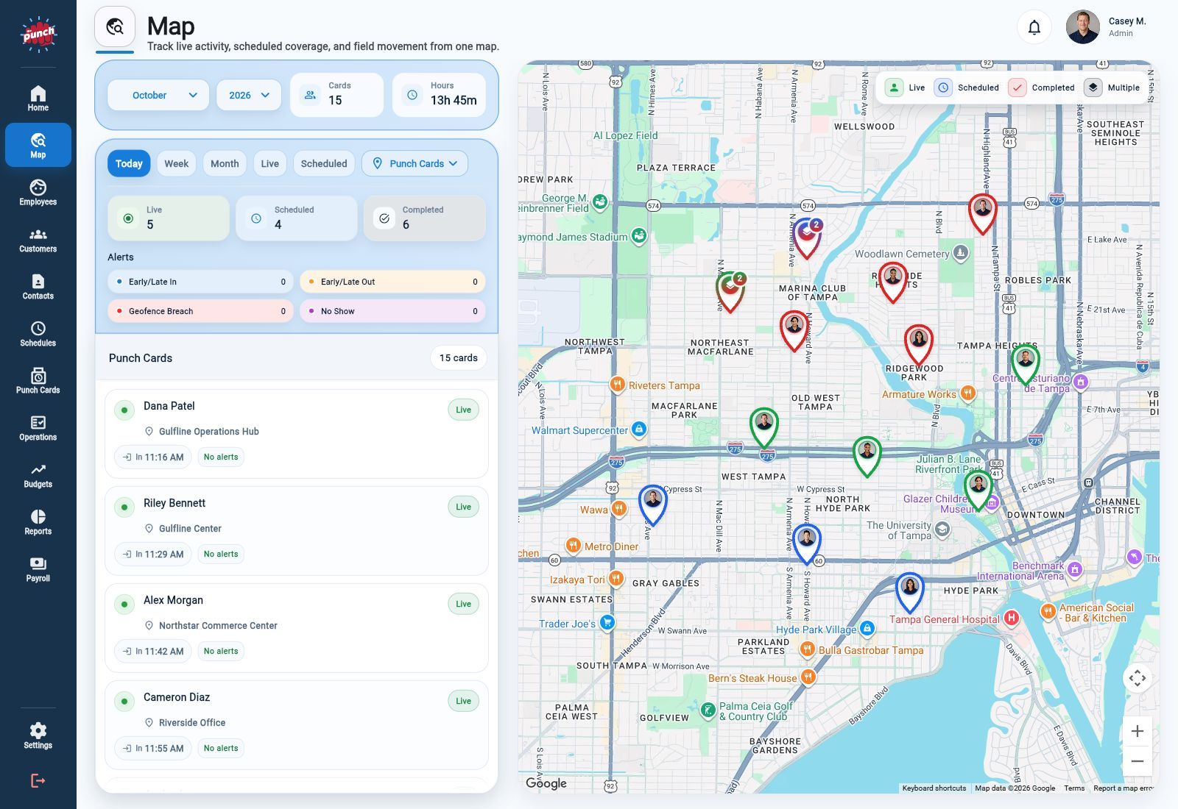The width and height of the screenshot is (1178, 809).
Task: Filter by Geofence Breach alert
Action: [200, 311]
